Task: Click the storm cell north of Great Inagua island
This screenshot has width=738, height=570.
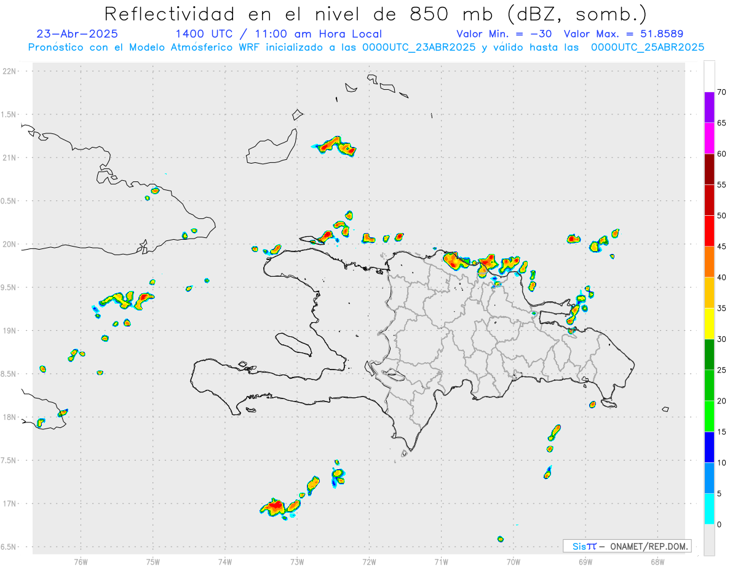Action: click(x=335, y=146)
